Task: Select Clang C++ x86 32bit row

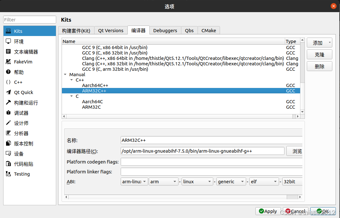Action: (x=181, y=64)
